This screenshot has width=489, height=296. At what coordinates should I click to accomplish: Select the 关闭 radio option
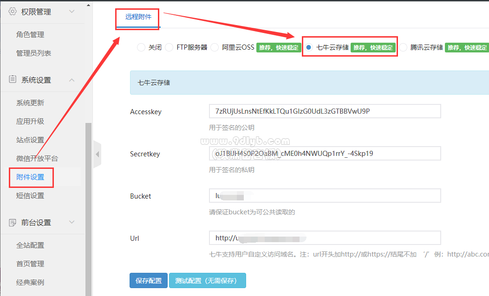coord(141,47)
